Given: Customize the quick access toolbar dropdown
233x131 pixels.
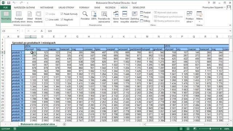Looking at the screenshot, I should pyautogui.click(x=28, y=3).
